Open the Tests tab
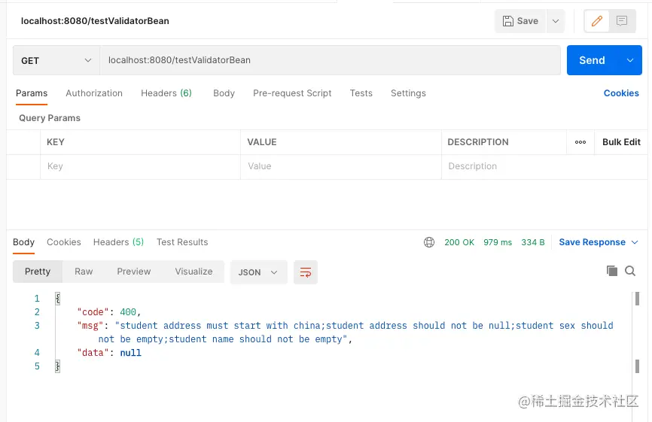This screenshot has height=422, width=652. [x=361, y=93]
